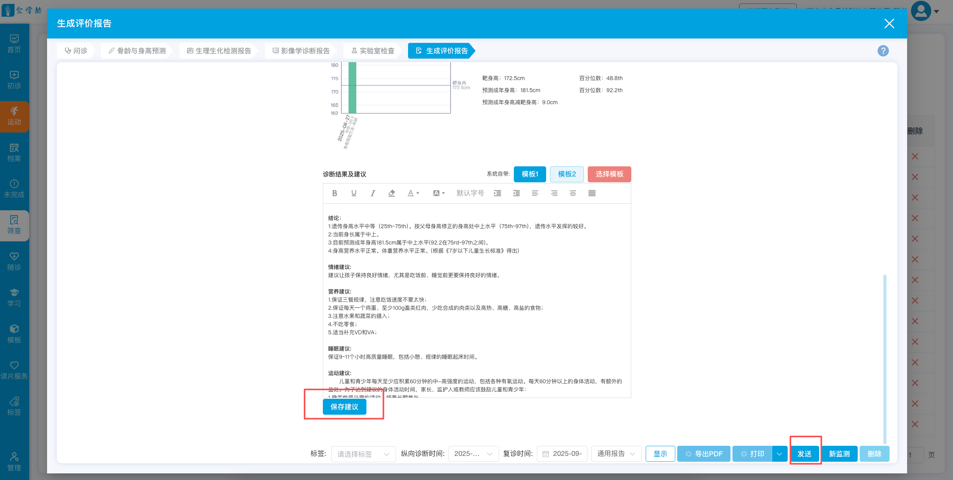Screen dimensions: 953x480
Task: Open the print options arrow dropdown
Action: tap(780, 454)
